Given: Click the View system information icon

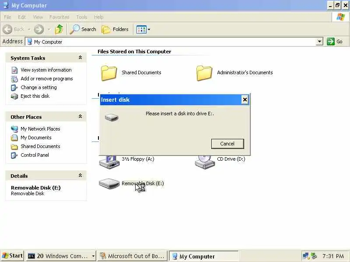Looking at the screenshot, I should coord(14,70).
